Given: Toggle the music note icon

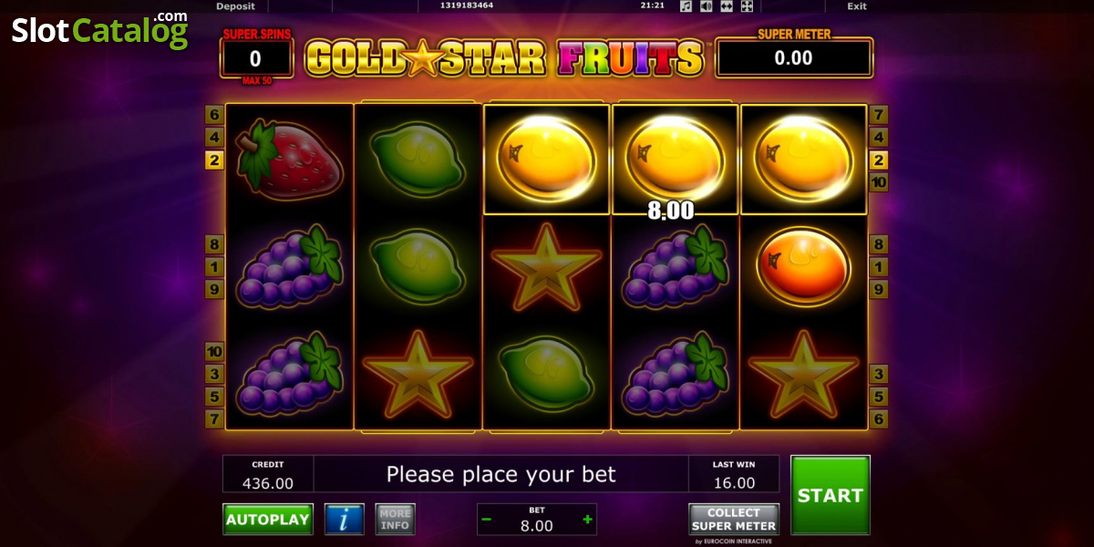Looking at the screenshot, I should (686, 6).
